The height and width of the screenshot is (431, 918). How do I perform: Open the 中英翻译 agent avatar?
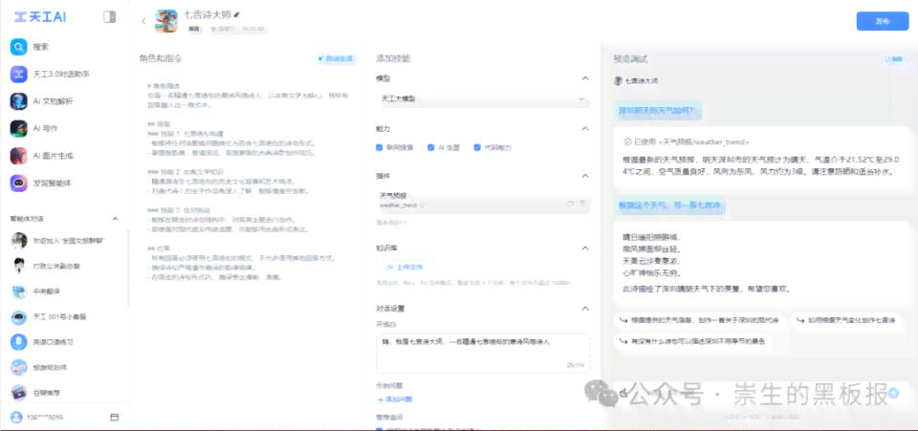19,291
